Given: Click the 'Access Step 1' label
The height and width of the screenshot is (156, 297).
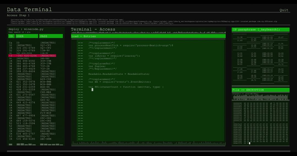Looking at the screenshot, I should 18,15.
